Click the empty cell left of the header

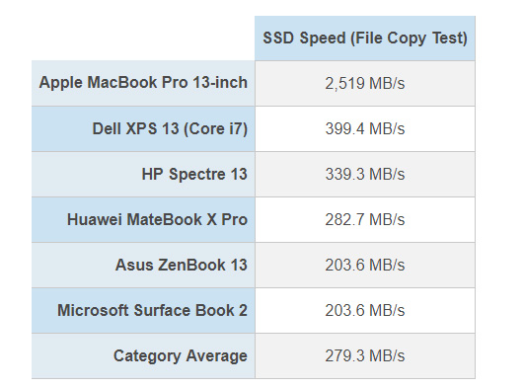point(143,39)
